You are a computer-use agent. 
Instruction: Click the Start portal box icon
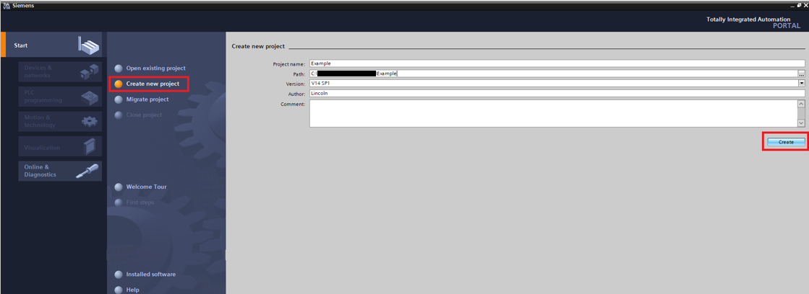pyautogui.click(x=88, y=45)
